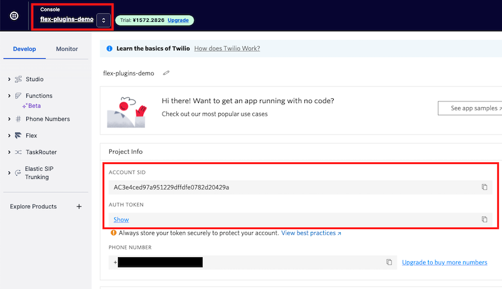Viewport: 502px width, 289px height.
Task: Open Flex in the sidebar
Action: 31,136
